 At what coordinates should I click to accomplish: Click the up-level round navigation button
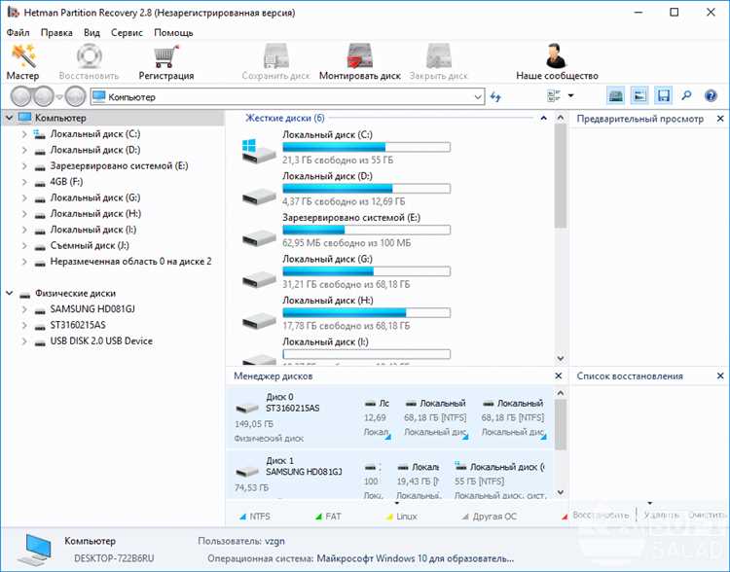click(x=75, y=97)
